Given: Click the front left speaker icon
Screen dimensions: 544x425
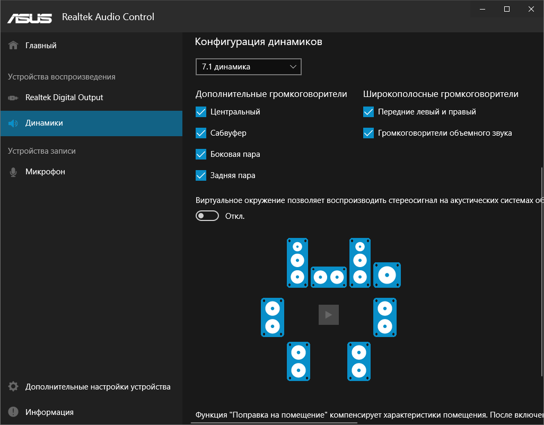Looking at the screenshot, I should tap(297, 262).
